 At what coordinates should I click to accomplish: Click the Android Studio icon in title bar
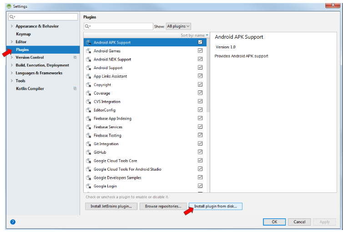(x=9, y=6)
